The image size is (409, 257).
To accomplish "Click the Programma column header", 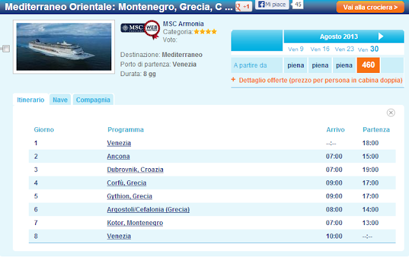I will click(125, 130).
